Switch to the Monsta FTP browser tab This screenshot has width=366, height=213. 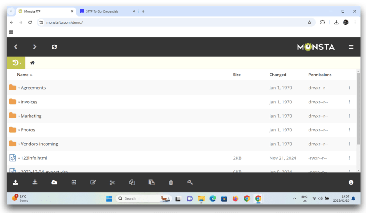pyautogui.click(x=46, y=11)
